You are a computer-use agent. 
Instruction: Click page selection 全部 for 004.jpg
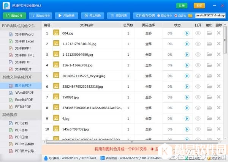point(149,33)
